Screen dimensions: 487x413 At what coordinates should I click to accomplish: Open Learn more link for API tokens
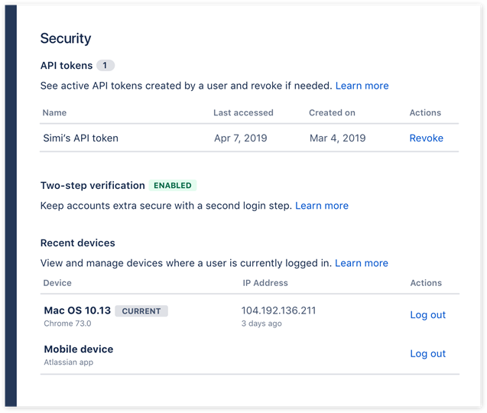tap(362, 86)
